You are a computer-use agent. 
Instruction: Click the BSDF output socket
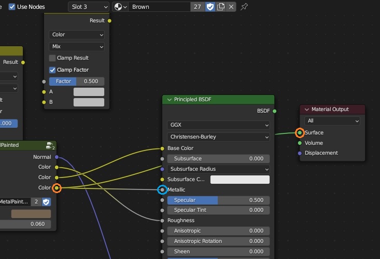tap(274, 111)
